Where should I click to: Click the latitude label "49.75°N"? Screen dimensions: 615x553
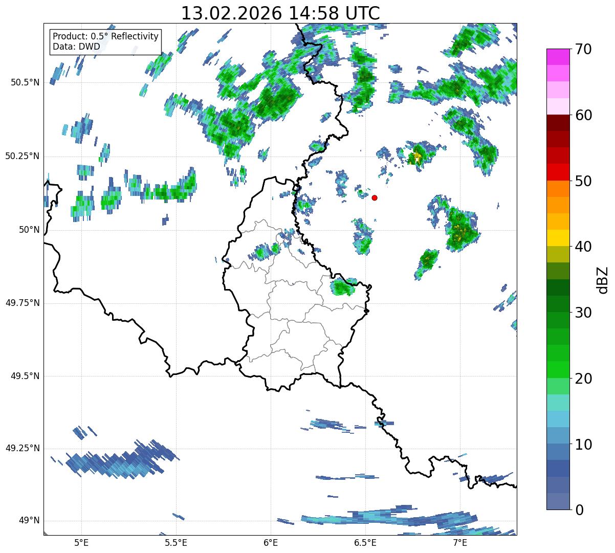(22, 303)
